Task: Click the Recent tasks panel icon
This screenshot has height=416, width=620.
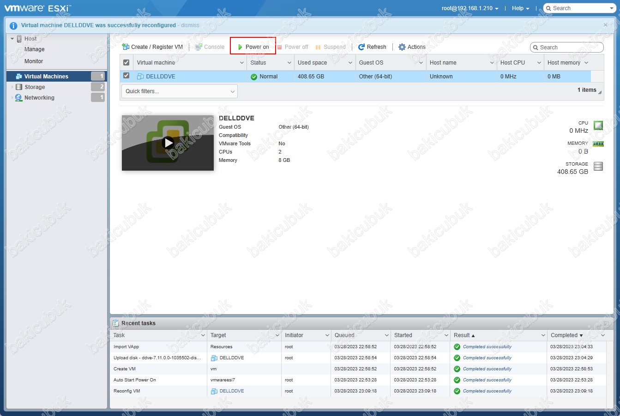Action: tap(116, 323)
